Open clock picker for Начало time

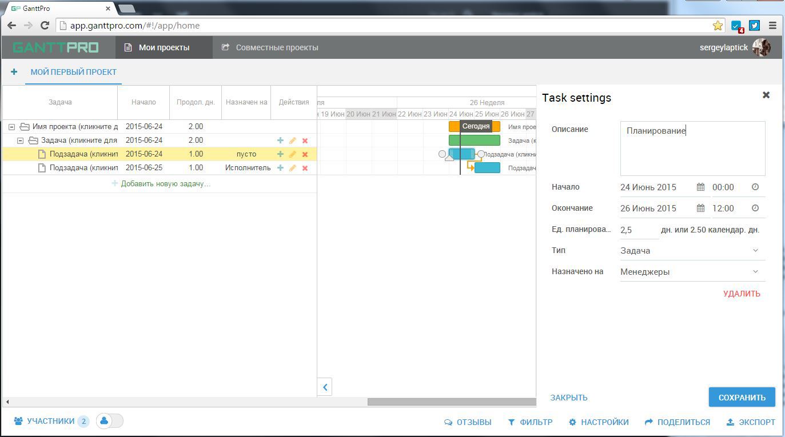[x=755, y=187]
